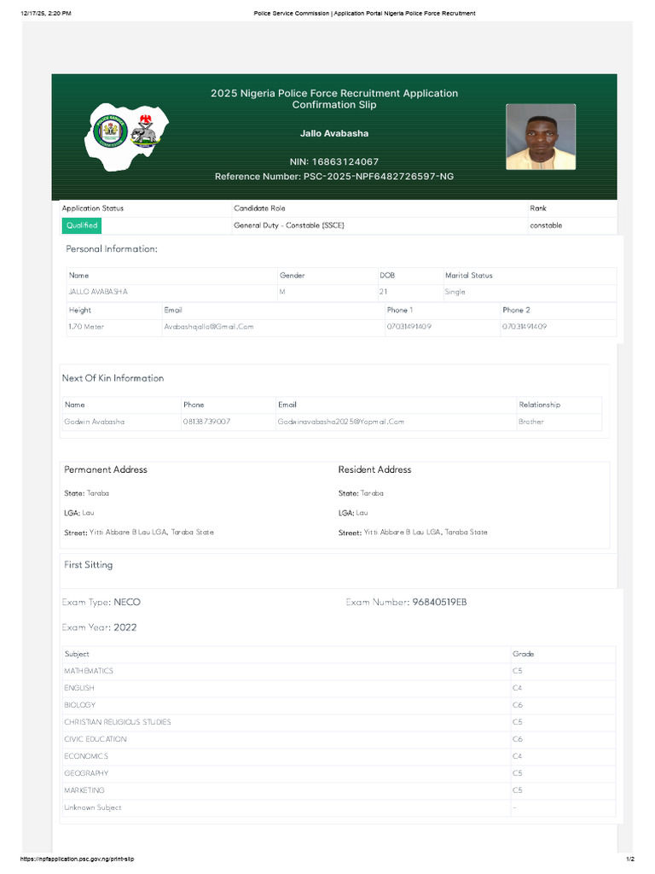The height and width of the screenshot is (874, 655).
Task: Click the First Sitting heading
Action: [89, 565]
